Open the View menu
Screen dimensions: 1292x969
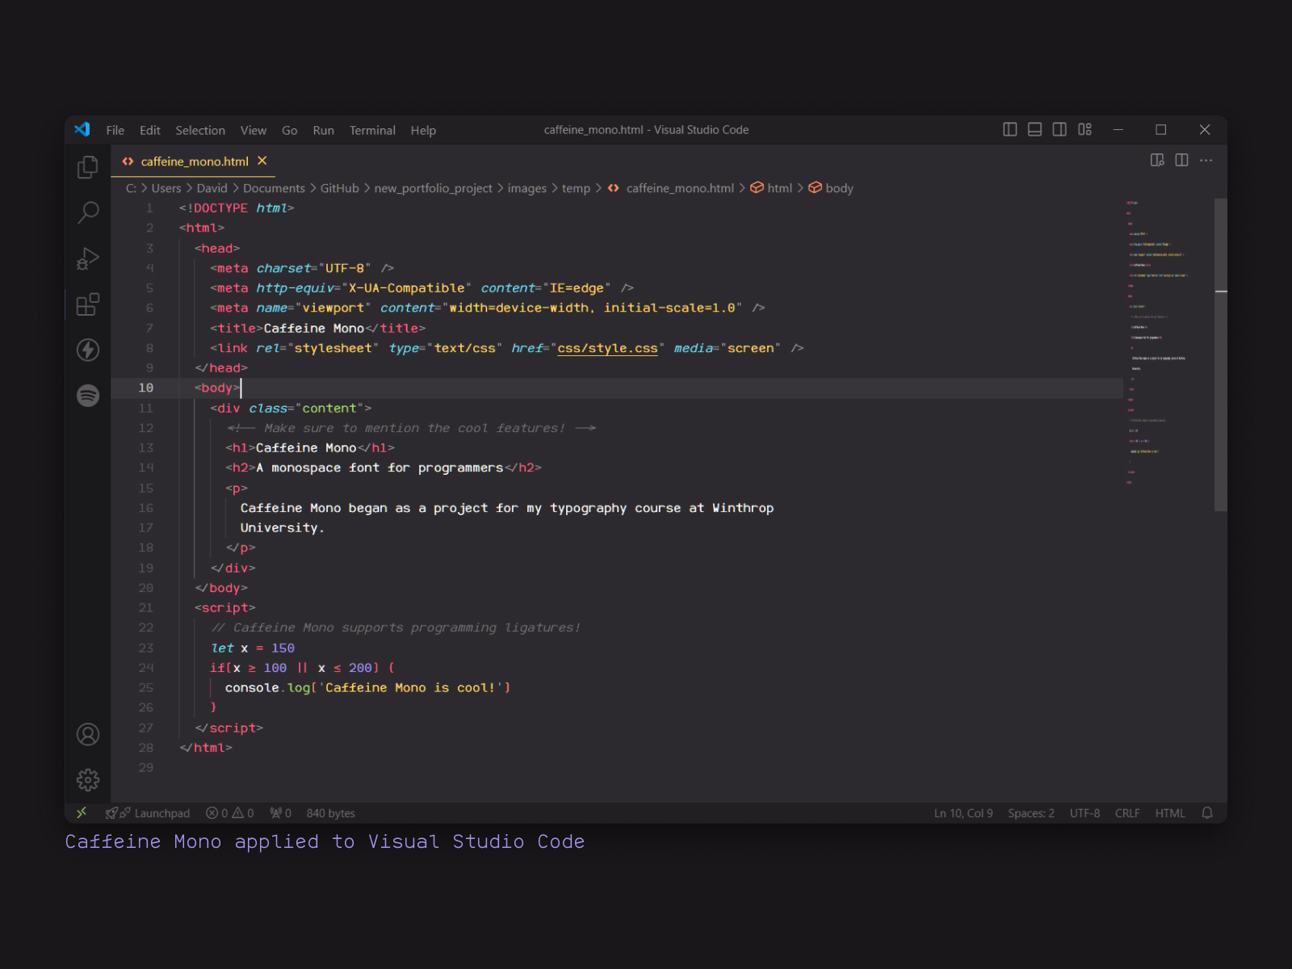pos(253,130)
